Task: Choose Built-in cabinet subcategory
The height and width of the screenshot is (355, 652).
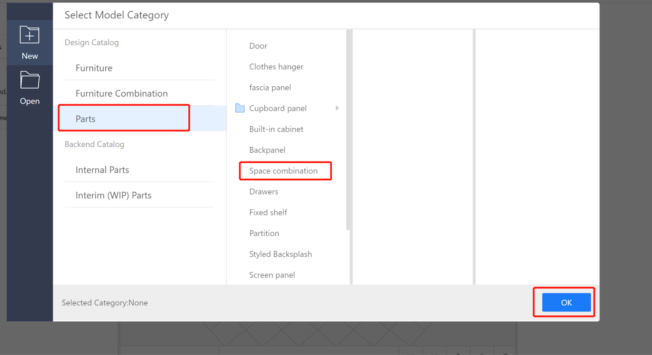Action: (x=276, y=129)
